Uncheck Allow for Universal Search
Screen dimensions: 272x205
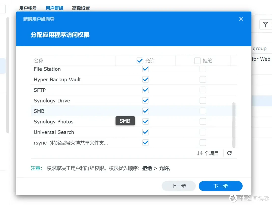tap(145, 132)
